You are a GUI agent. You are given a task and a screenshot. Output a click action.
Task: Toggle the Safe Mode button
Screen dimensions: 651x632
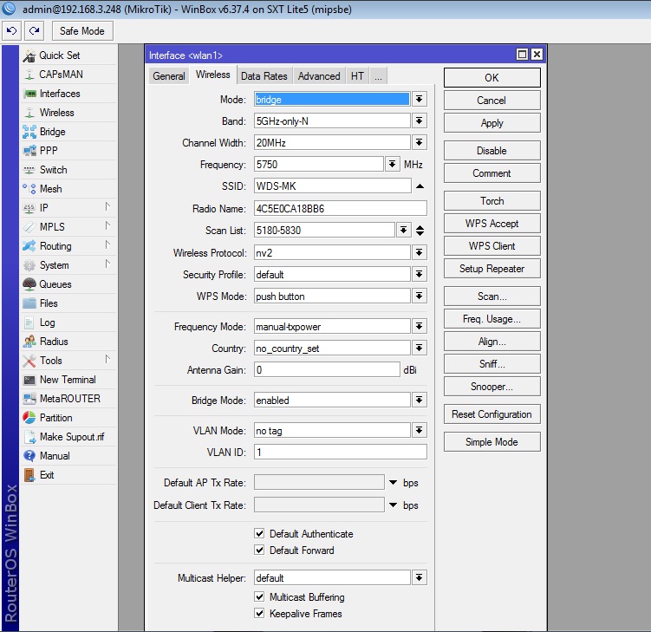pos(82,31)
